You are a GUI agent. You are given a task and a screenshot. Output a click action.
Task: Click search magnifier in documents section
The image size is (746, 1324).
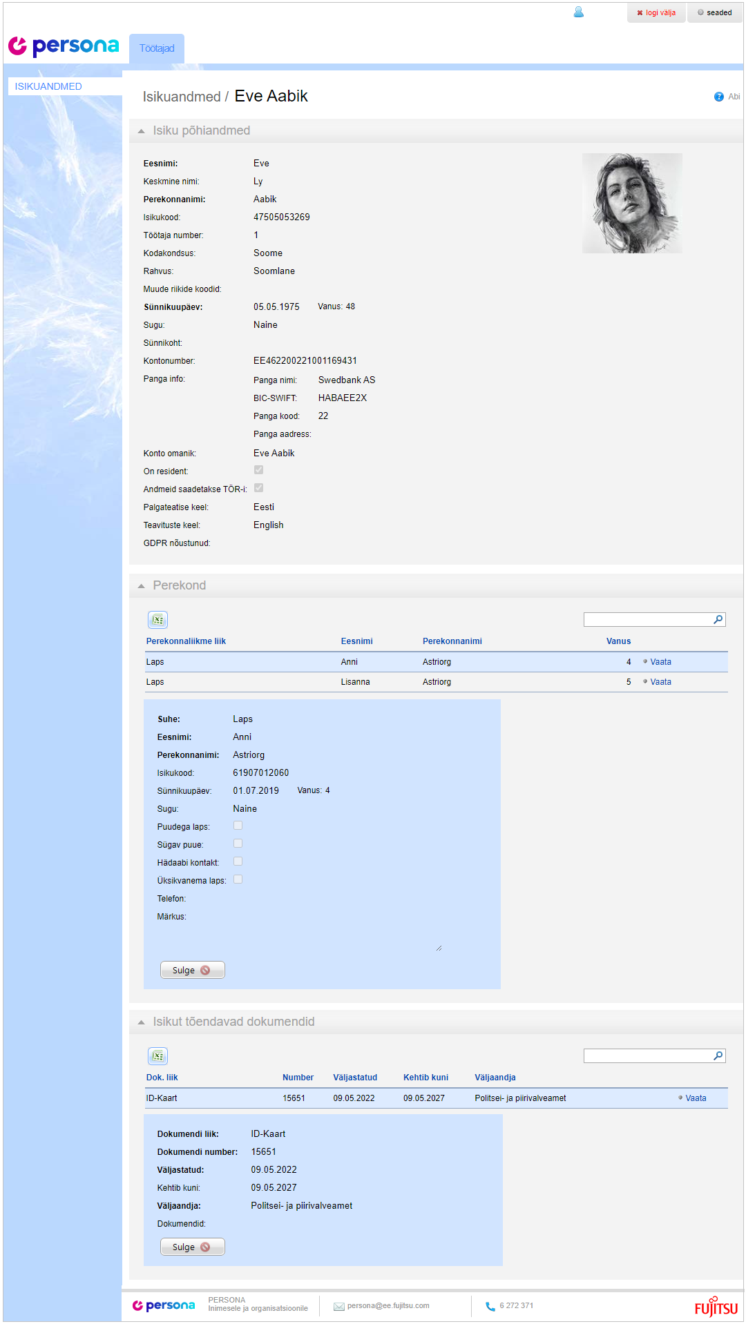click(718, 1056)
